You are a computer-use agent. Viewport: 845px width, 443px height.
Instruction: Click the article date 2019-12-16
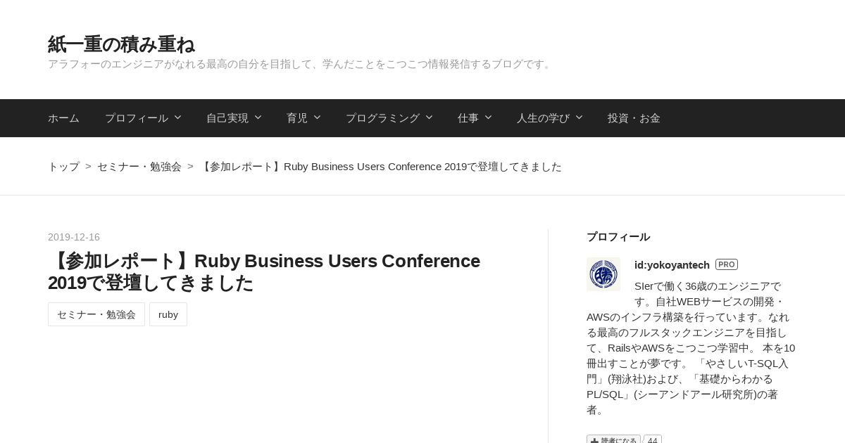click(x=74, y=237)
